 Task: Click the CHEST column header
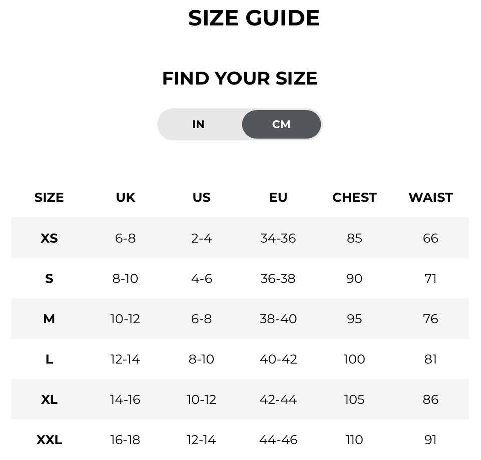tap(354, 197)
